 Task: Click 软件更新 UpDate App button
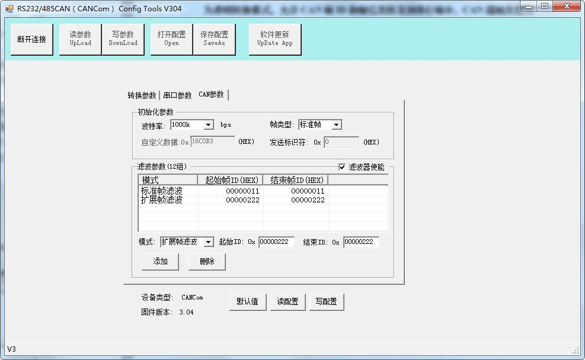[x=274, y=39]
